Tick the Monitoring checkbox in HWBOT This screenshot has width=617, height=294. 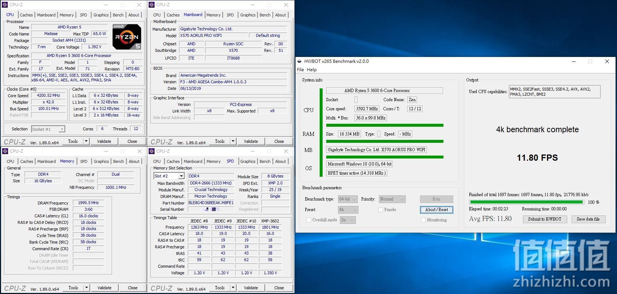423,220
